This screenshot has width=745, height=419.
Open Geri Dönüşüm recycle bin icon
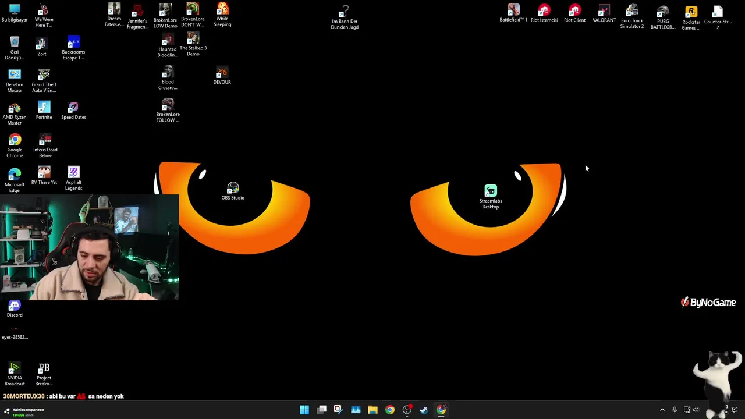(15, 48)
